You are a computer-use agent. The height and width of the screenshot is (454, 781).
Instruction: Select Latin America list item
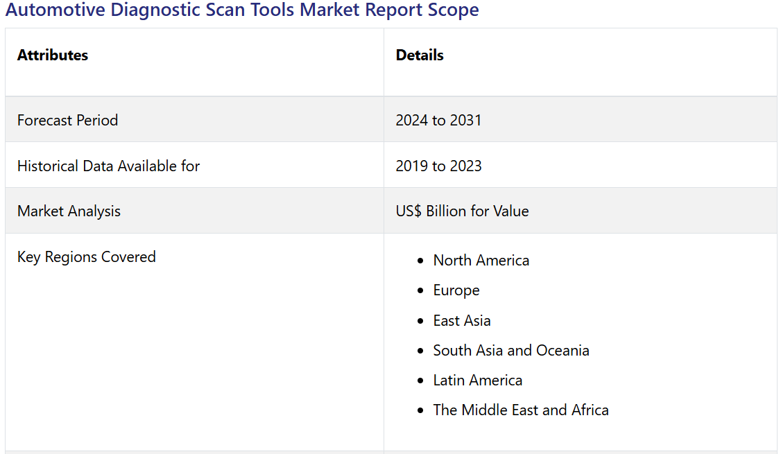tap(477, 381)
